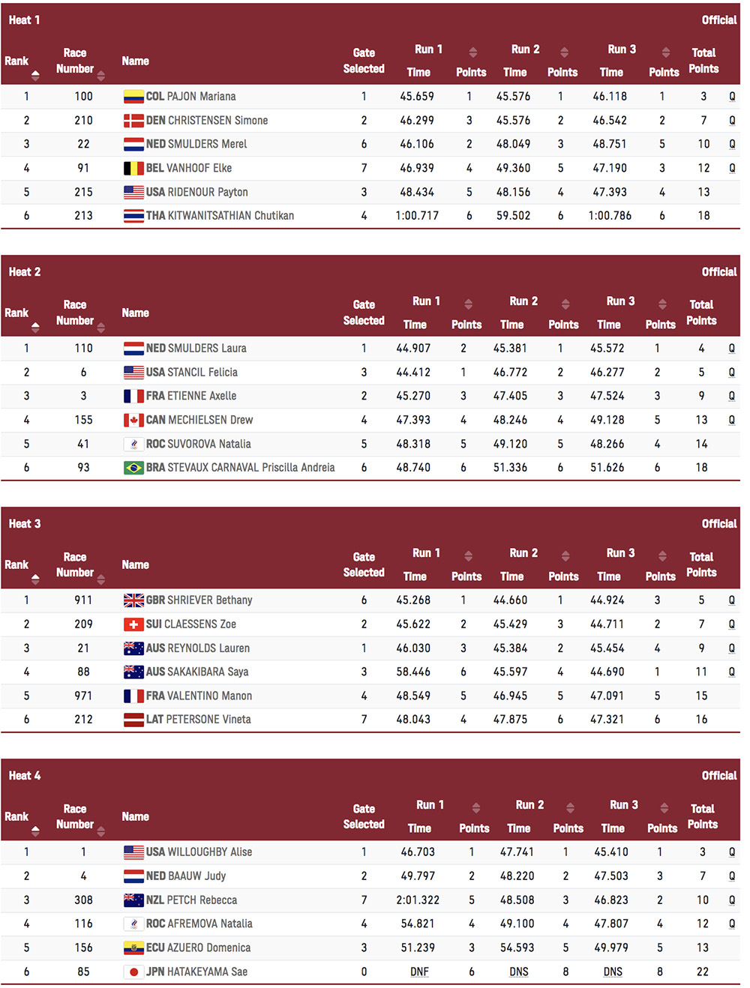Click Q mark for STANCIL Felicia
Image resolution: width=750 pixels, height=988 pixels.
click(731, 372)
